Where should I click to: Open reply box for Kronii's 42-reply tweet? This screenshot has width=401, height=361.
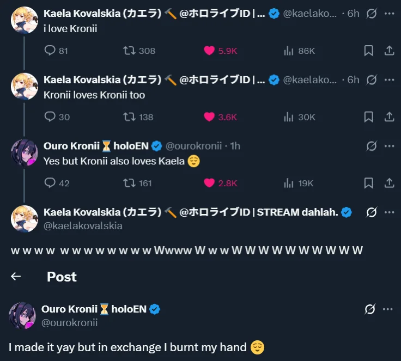(50, 183)
